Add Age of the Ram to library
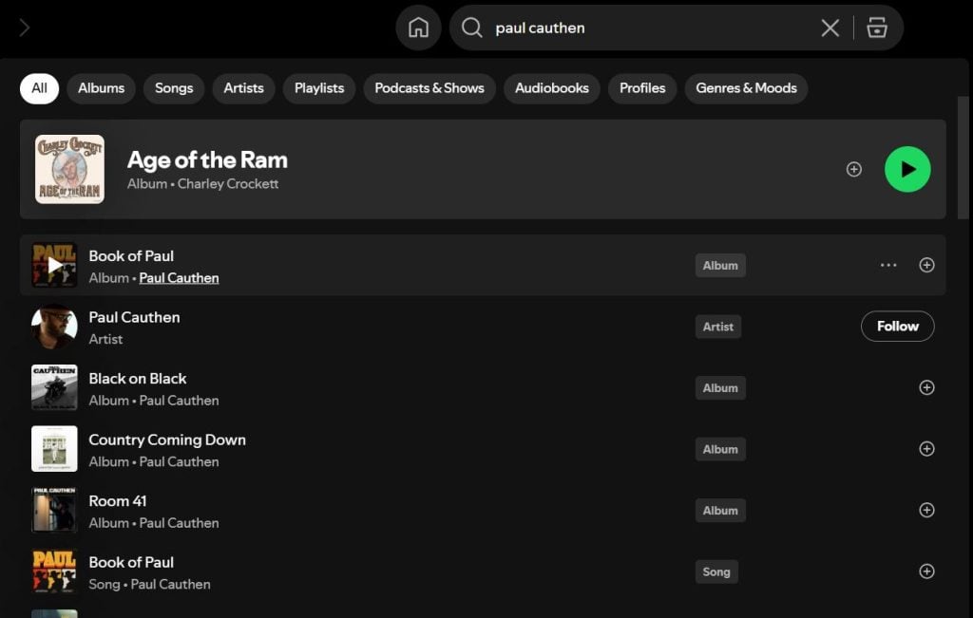The height and width of the screenshot is (618, 973). (854, 169)
